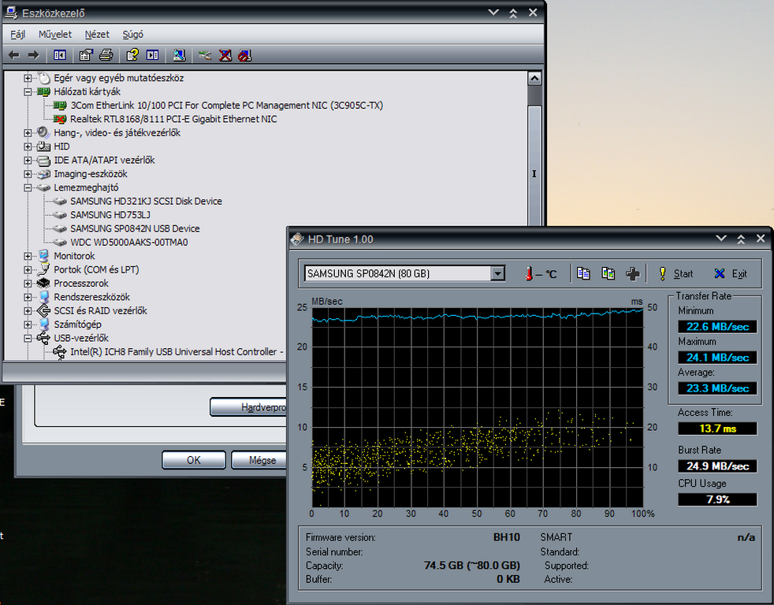Click the Processzorok chip icon
The image size is (774, 605).
pyautogui.click(x=43, y=284)
